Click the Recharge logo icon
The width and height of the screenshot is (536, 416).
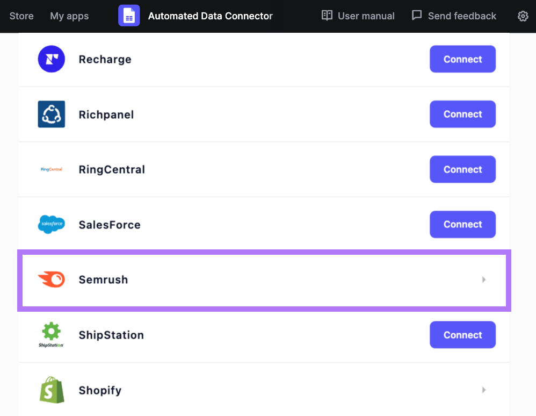point(51,59)
